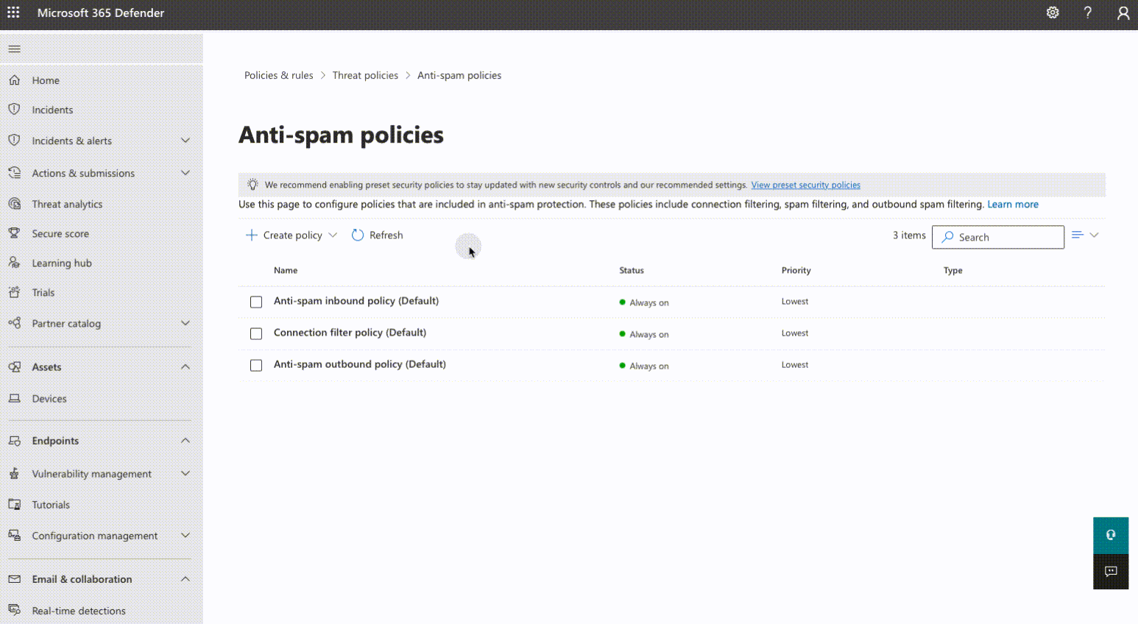Collapse the navigation with the hamburger icon
This screenshot has width=1138, height=624.
point(14,49)
